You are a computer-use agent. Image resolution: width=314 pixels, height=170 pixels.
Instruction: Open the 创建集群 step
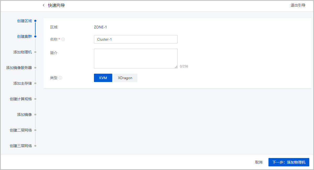24,36
